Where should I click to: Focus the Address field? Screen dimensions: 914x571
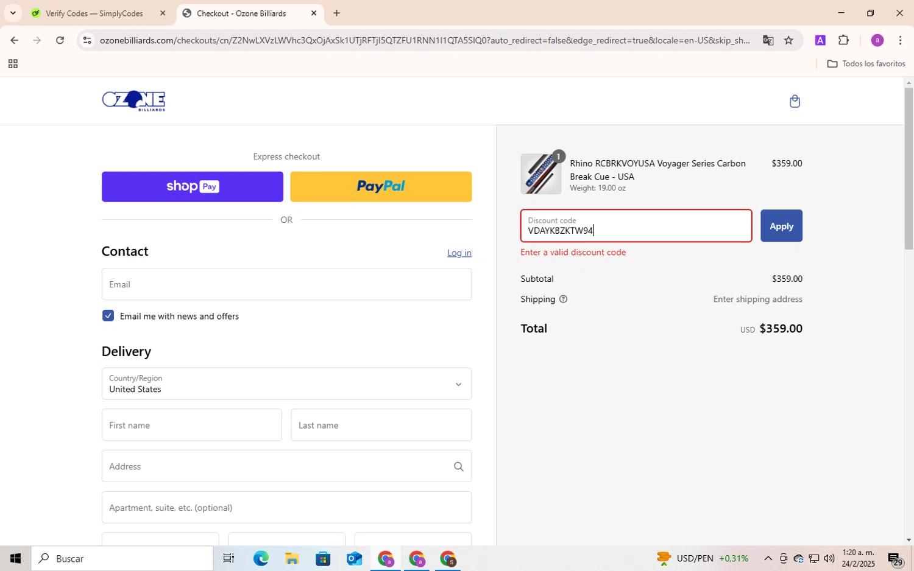point(286,466)
